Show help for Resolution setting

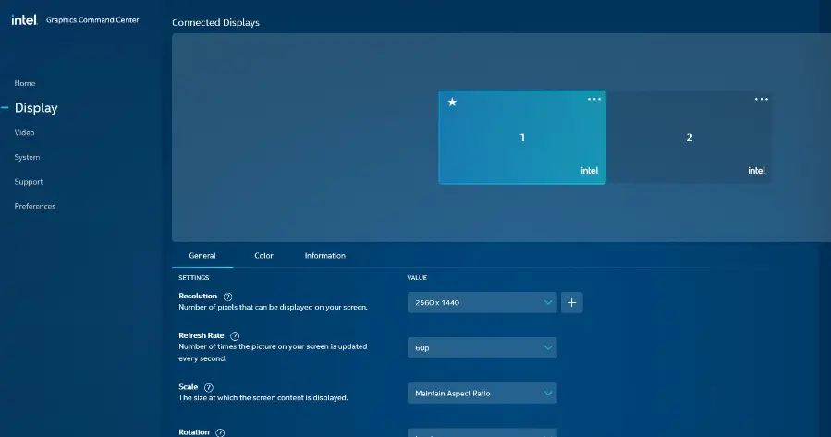[x=228, y=297]
